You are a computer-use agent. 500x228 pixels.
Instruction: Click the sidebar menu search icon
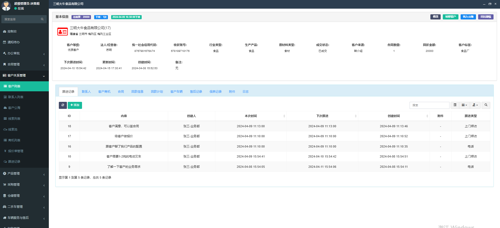pos(42,19)
